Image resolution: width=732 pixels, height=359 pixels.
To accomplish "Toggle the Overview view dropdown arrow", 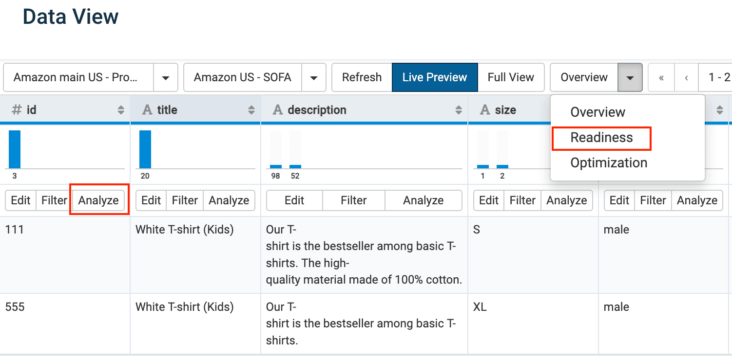I will (x=630, y=77).
